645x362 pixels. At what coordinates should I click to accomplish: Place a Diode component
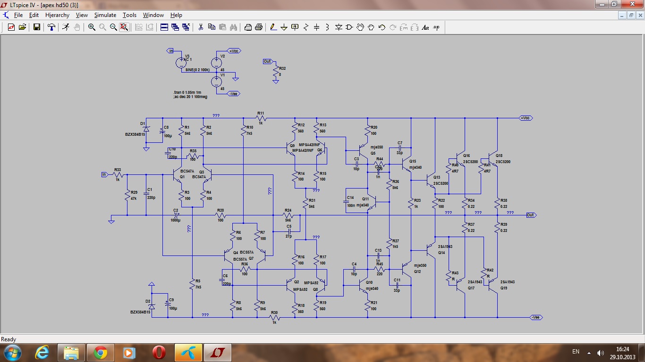pyautogui.click(x=339, y=27)
